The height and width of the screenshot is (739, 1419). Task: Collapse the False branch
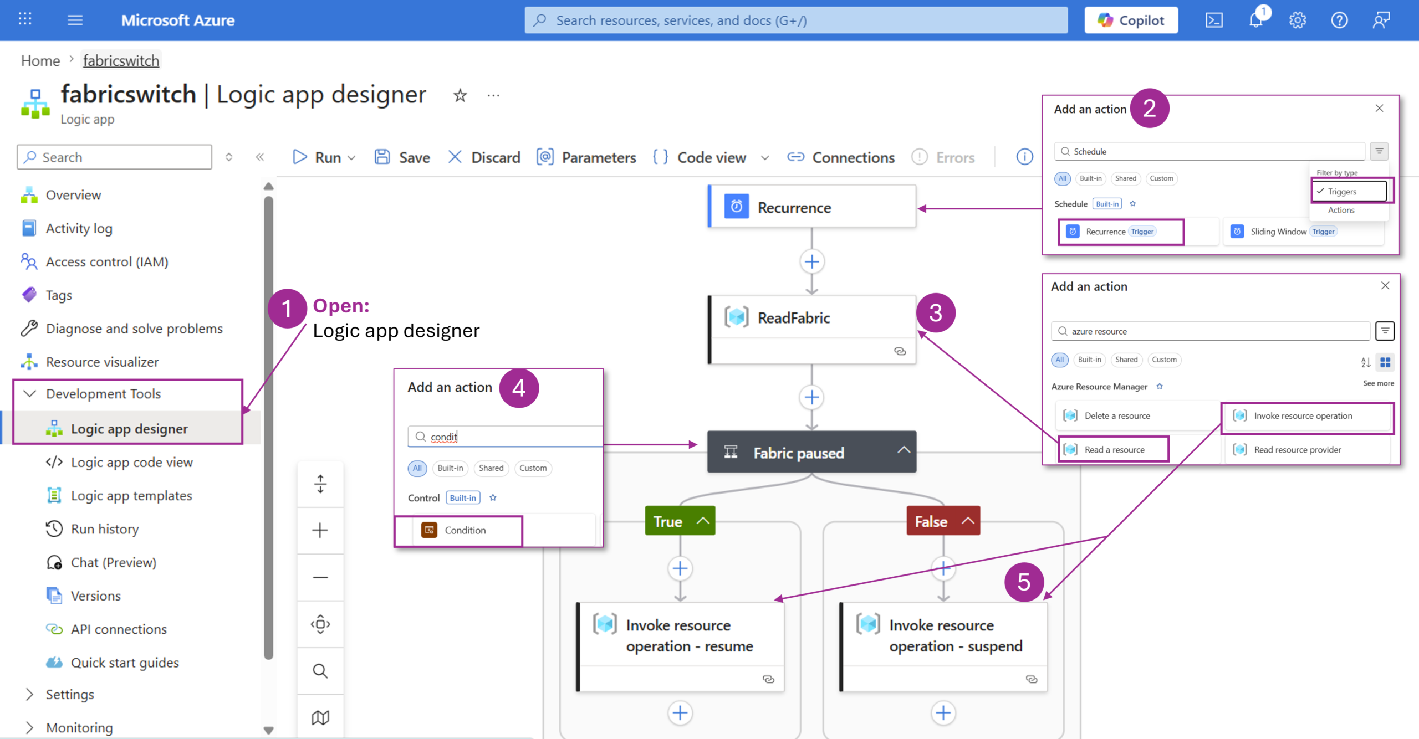coord(968,521)
